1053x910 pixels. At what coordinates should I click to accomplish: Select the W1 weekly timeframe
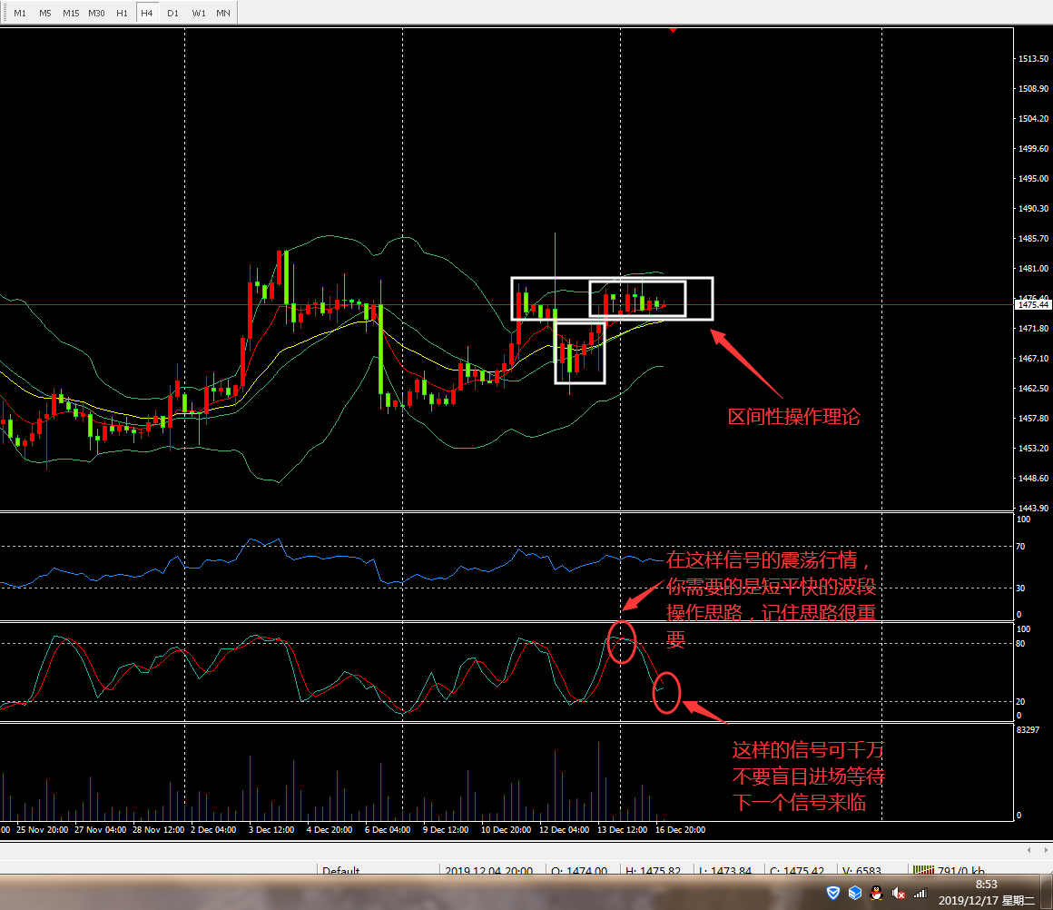pyautogui.click(x=199, y=14)
